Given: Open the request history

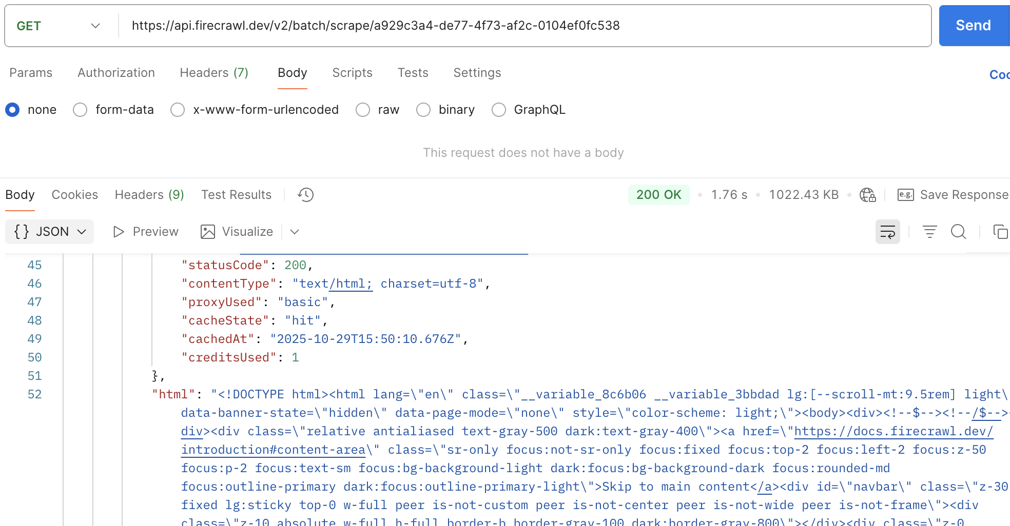Looking at the screenshot, I should coord(305,195).
